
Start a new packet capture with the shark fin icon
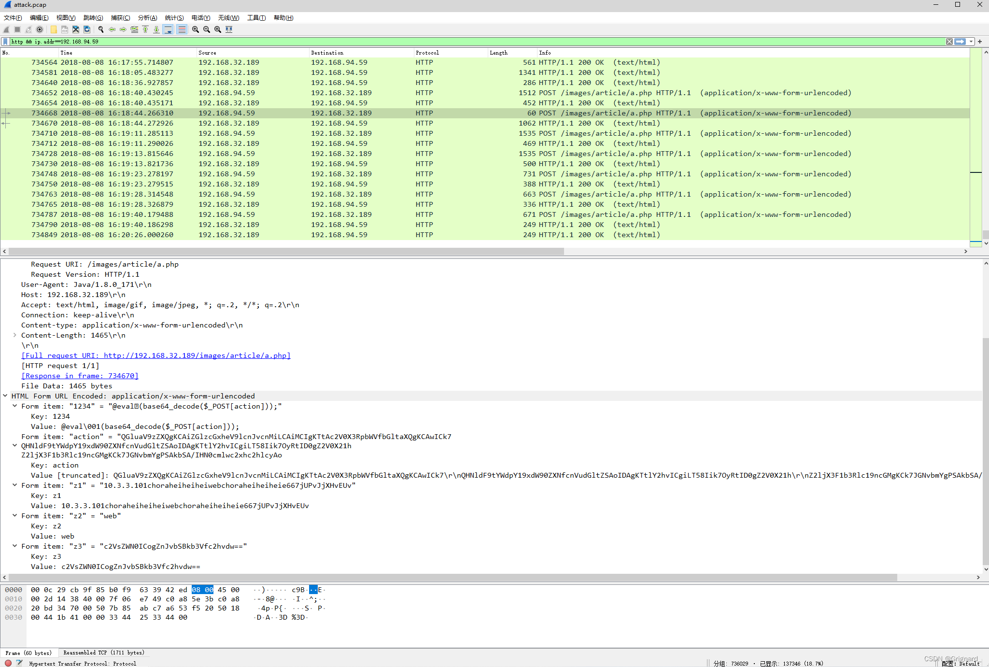pos(6,29)
